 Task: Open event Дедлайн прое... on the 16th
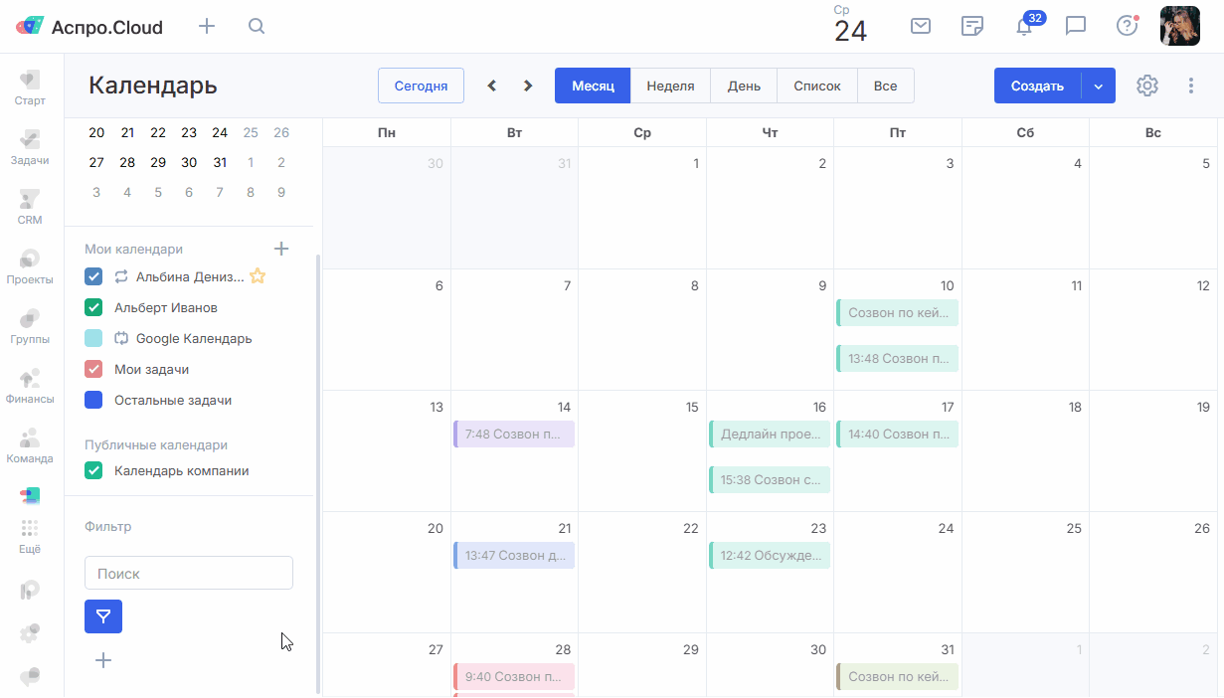[x=770, y=434]
